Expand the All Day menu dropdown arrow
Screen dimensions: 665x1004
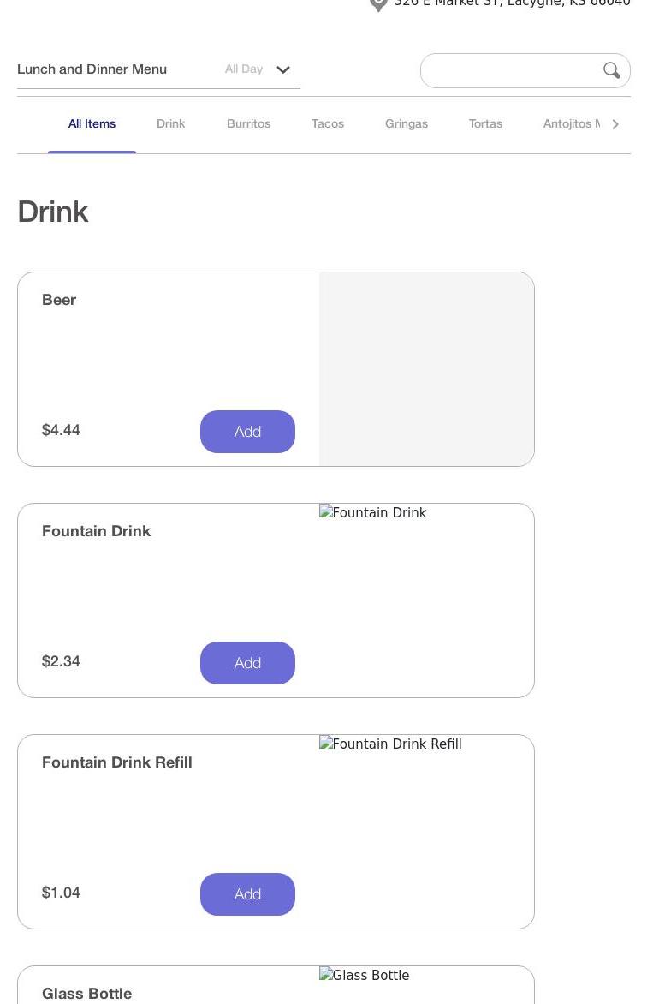(283, 69)
